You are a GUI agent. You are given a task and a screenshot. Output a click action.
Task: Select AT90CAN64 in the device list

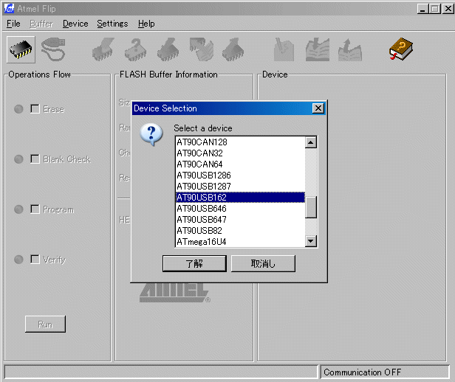click(x=240, y=164)
